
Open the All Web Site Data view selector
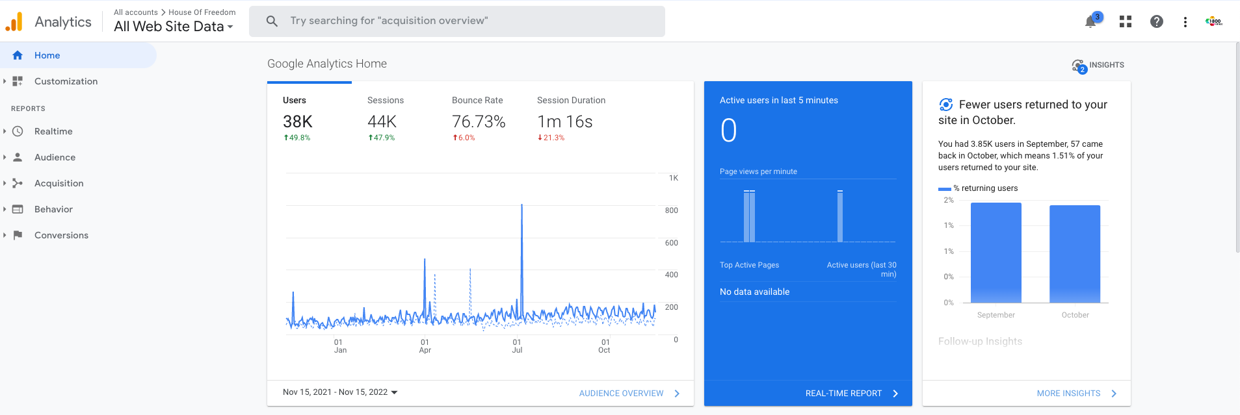tap(174, 27)
